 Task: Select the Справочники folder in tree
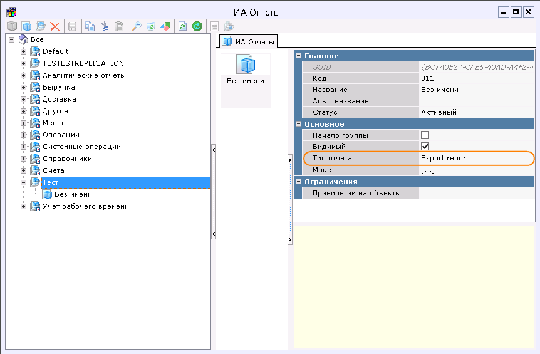point(67,159)
